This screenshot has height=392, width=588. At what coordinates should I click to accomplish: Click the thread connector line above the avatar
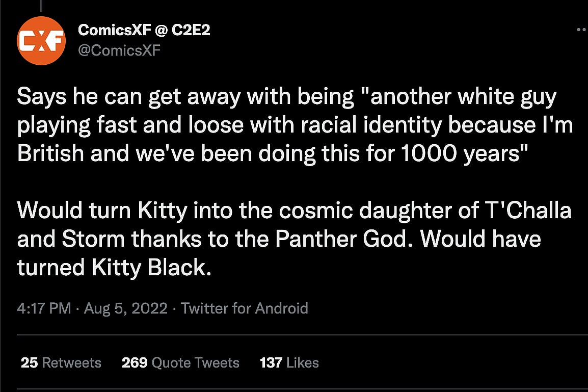coord(41,5)
